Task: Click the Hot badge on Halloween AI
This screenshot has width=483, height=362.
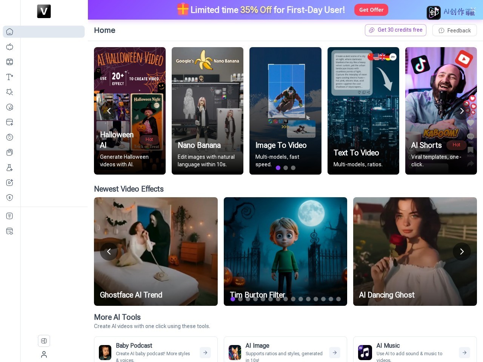Action: click(x=149, y=140)
